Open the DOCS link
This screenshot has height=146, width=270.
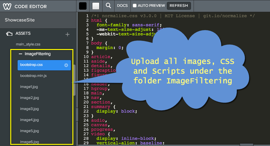122,6
